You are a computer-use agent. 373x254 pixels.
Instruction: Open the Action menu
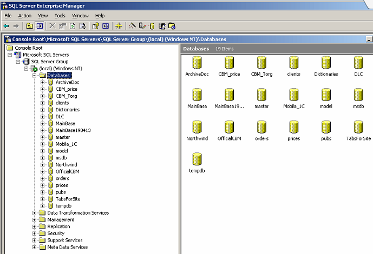click(25, 16)
